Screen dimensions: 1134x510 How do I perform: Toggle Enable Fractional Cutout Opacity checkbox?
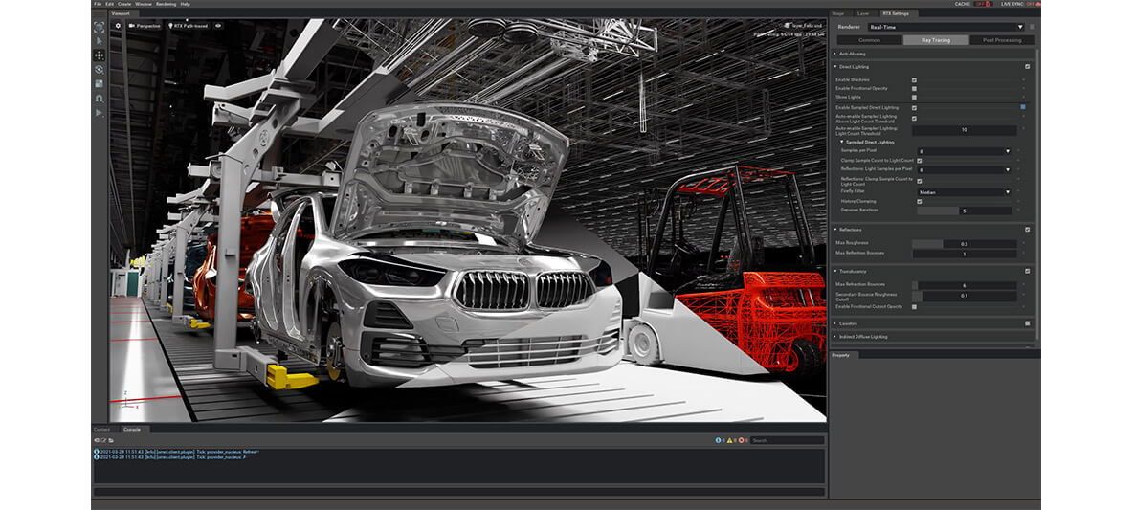(x=914, y=307)
